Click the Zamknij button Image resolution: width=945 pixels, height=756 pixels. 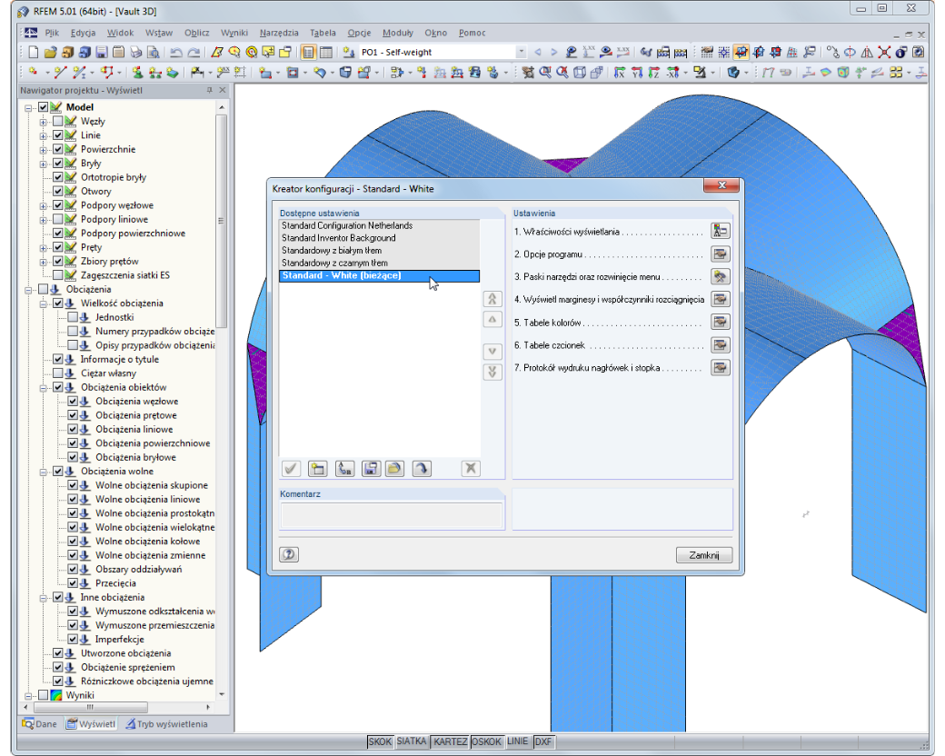[x=704, y=554]
